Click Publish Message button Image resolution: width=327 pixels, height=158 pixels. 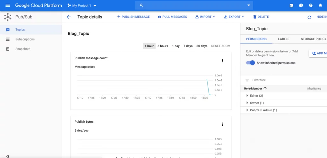[x=133, y=17]
